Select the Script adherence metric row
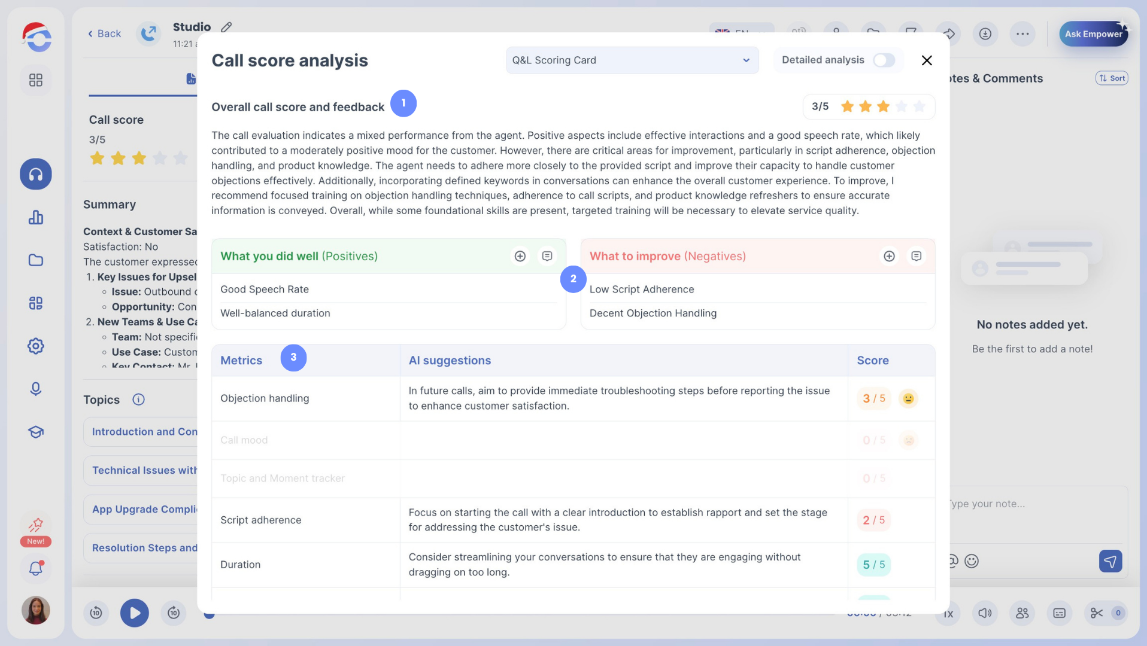The height and width of the screenshot is (646, 1147). point(260,520)
